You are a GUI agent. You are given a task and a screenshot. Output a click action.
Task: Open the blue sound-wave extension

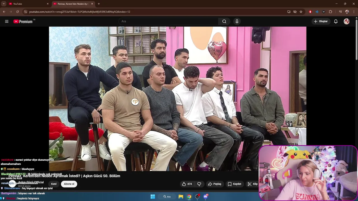tap(317, 12)
